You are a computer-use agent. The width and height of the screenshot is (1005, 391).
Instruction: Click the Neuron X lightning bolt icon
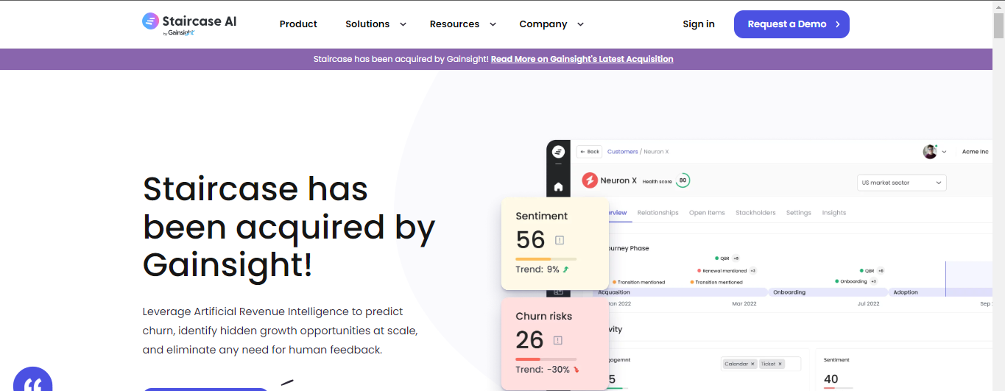click(590, 180)
